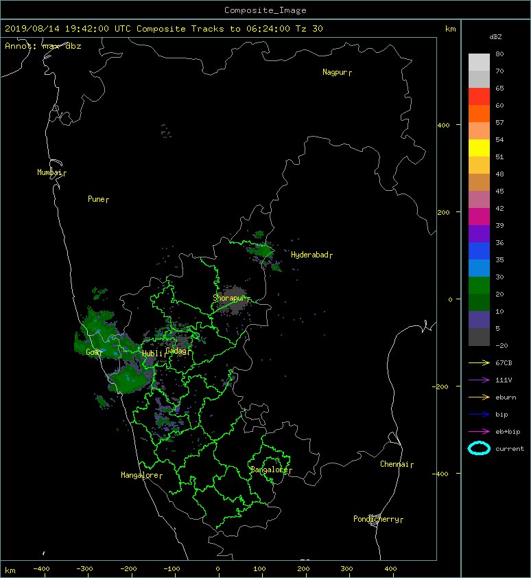
Task: Select the light blue swatch above green
Action: [x=479, y=268]
